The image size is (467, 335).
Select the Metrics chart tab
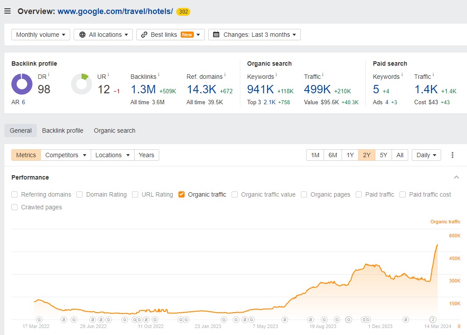(26, 155)
